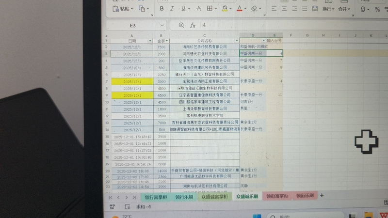This screenshot has width=388, height=218.
Task: Click the cell borders icon
Action: point(210,9)
